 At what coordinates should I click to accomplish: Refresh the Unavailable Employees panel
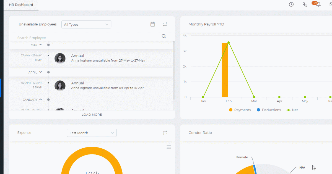coord(165,24)
